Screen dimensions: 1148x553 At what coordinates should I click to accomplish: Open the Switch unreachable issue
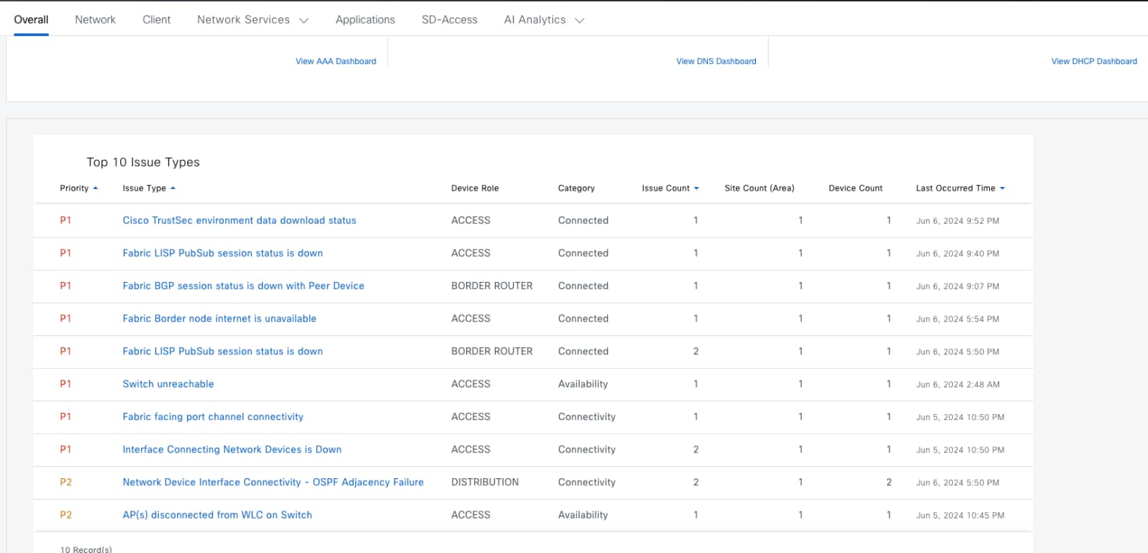168,384
